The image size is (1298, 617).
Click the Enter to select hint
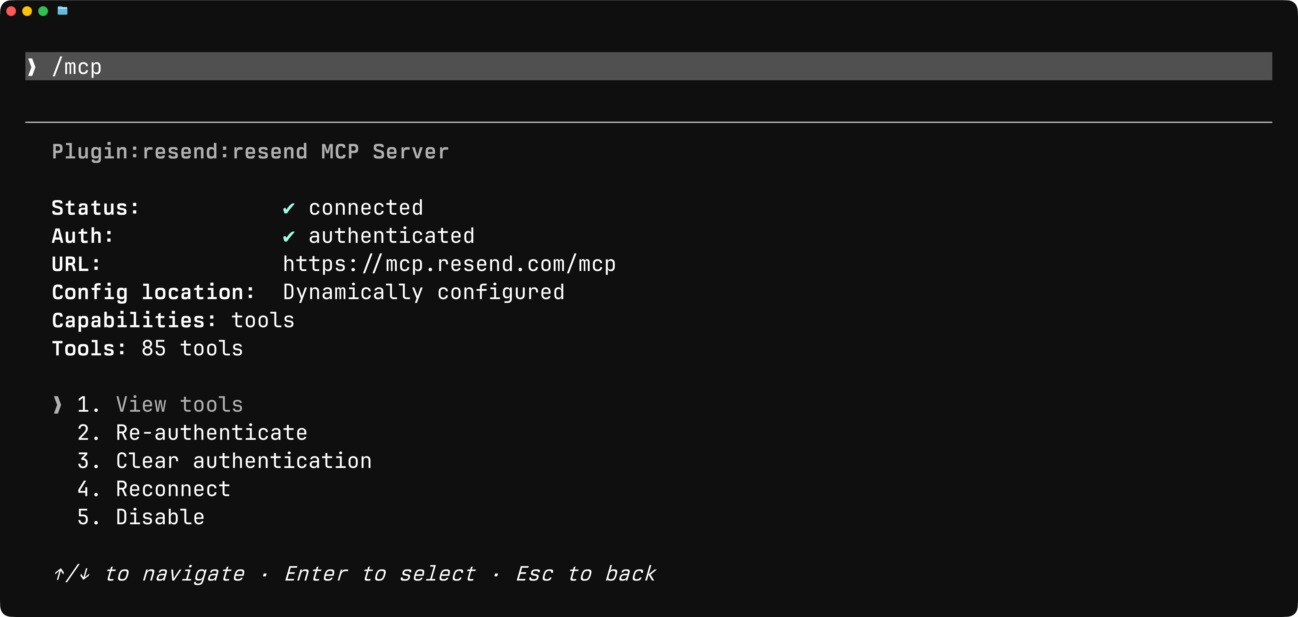click(380, 574)
